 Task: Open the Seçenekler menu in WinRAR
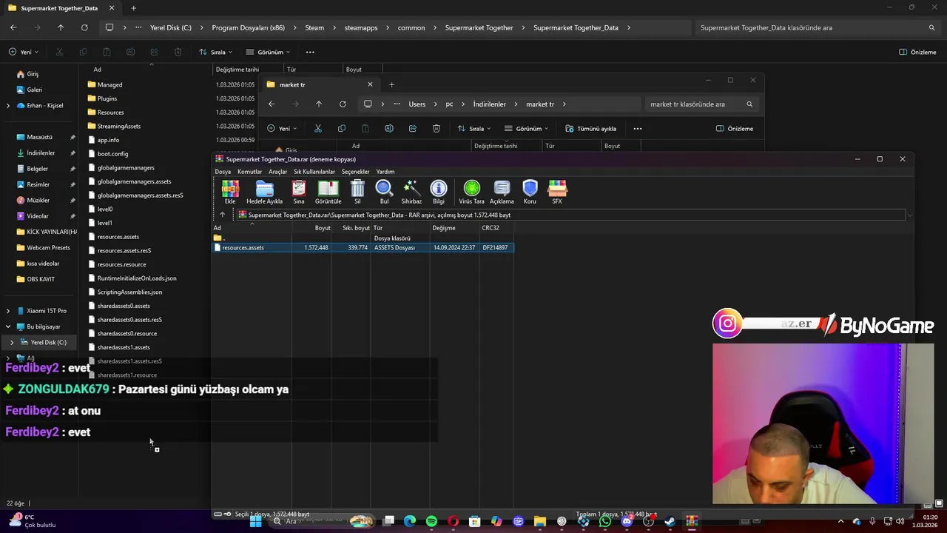pos(355,172)
